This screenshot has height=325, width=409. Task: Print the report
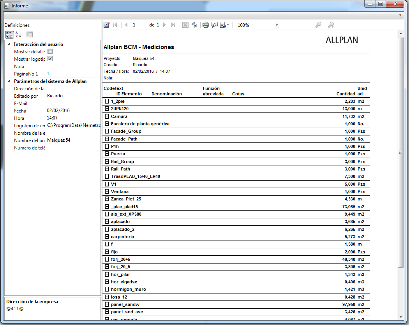click(x=206, y=25)
